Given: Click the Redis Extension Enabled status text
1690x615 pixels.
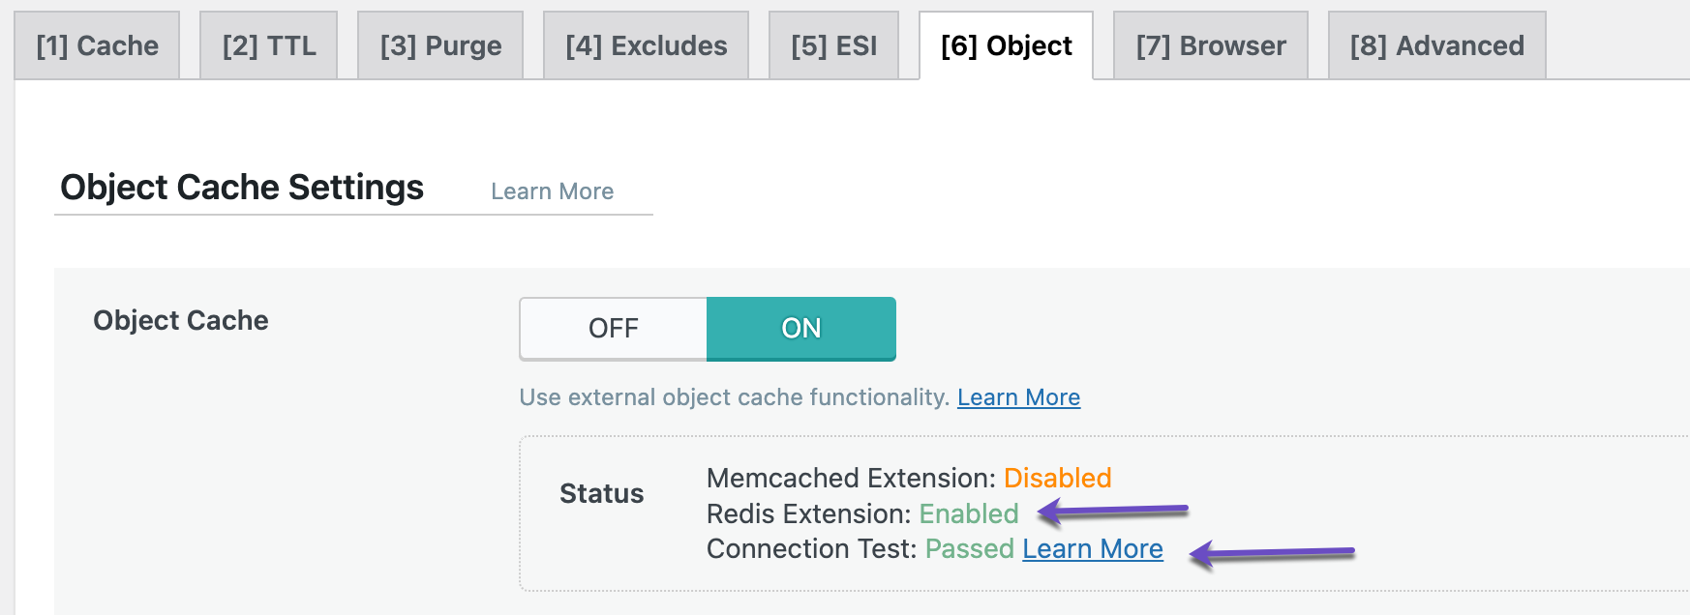Looking at the screenshot, I should (x=968, y=514).
